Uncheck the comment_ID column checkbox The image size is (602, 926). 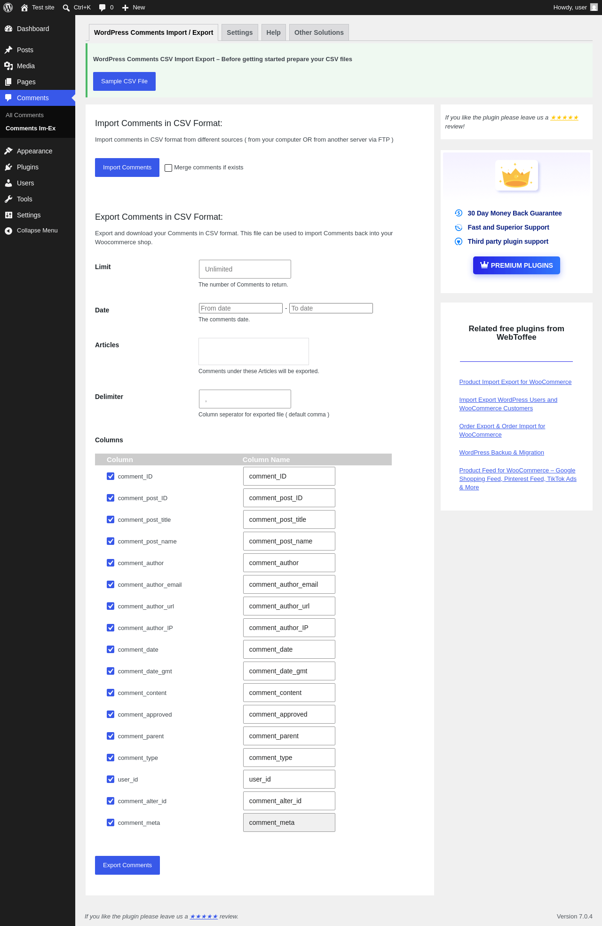[x=111, y=476]
